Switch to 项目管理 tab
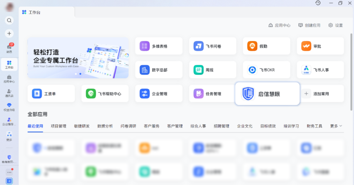Viewport: 354px width, 185px height. tap(58, 126)
